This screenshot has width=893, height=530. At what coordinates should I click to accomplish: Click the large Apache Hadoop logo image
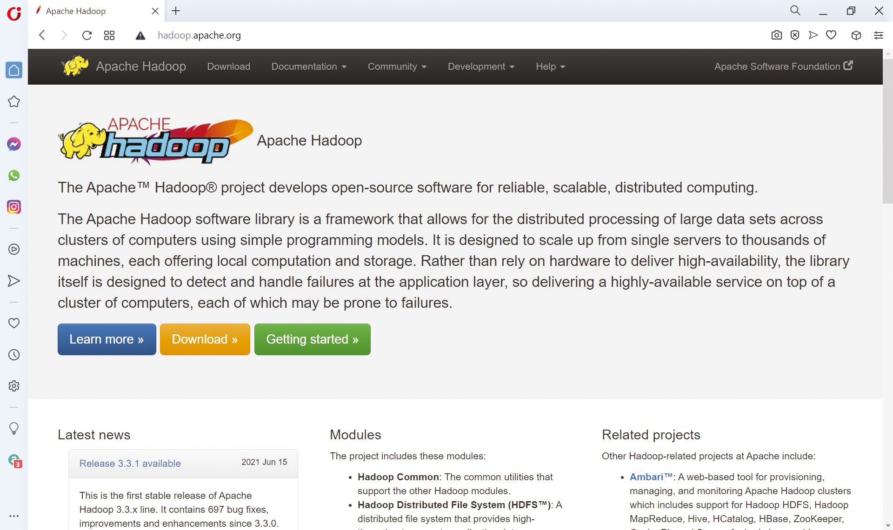155,141
